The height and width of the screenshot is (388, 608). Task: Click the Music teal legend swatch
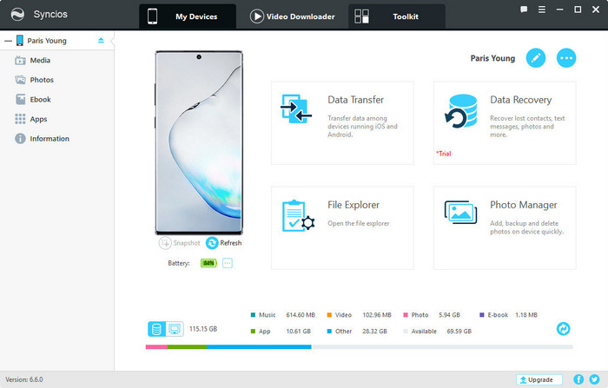(x=253, y=315)
